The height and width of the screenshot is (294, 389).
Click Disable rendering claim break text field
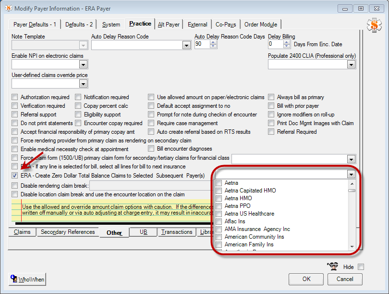[x=151, y=186]
